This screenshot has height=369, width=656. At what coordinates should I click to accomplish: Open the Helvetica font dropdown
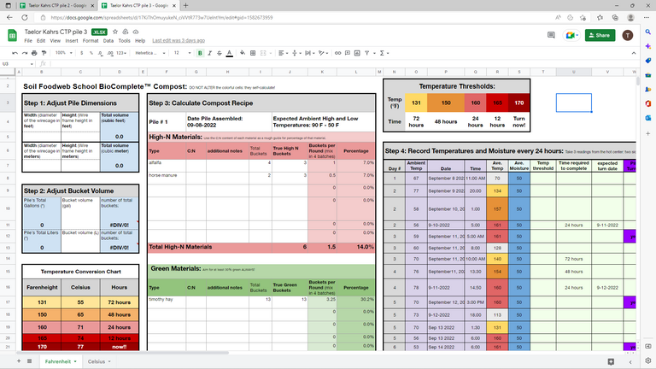click(x=150, y=53)
